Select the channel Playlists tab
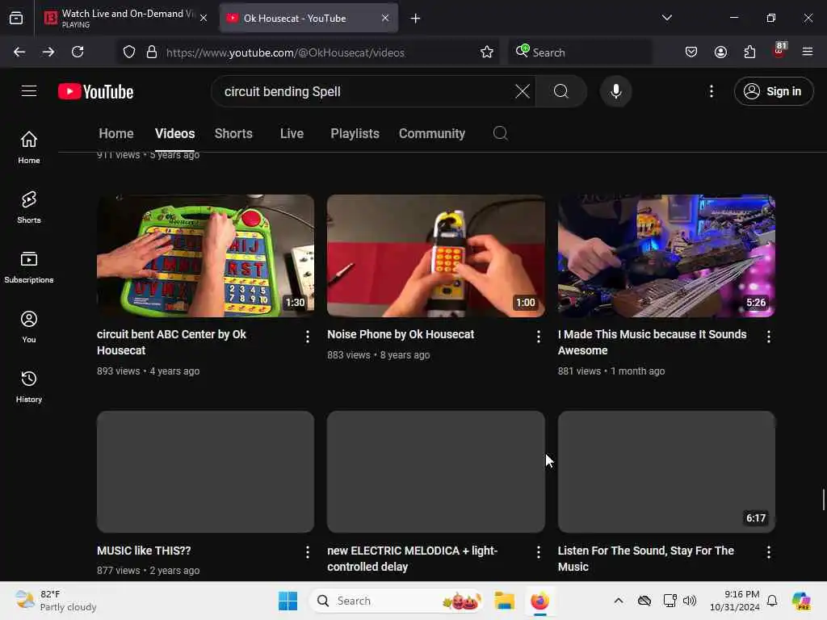This screenshot has width=827, height=620. tap(355, 133)
